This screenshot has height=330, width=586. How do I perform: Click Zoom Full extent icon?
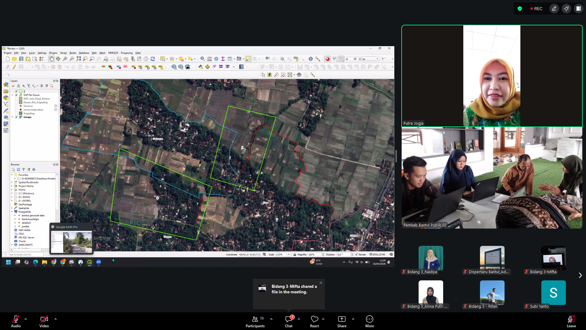click(x=78, y=59)
